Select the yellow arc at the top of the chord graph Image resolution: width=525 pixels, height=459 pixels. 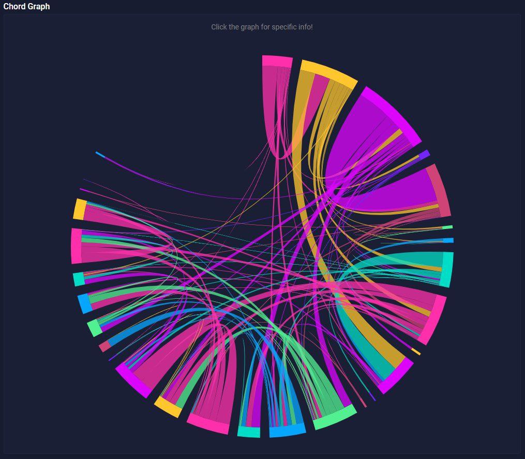(x=329, y=72)
